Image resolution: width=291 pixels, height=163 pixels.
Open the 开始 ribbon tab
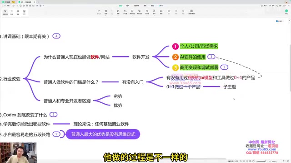[120, 6]
